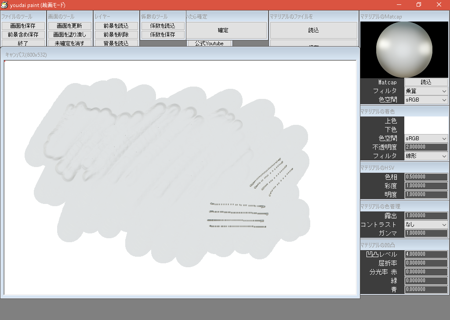Click the 凹凸レベル bump level field
This screenshot has width=450, height=320.
tap(425, 254)
